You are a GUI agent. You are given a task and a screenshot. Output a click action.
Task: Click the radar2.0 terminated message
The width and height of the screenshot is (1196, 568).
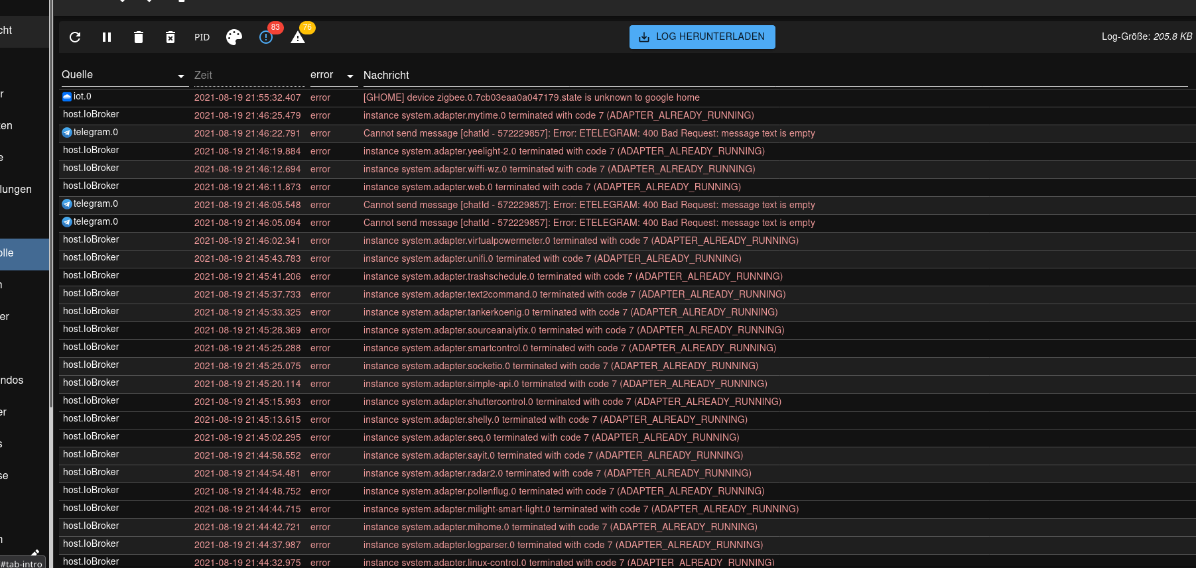coord(557,473)
